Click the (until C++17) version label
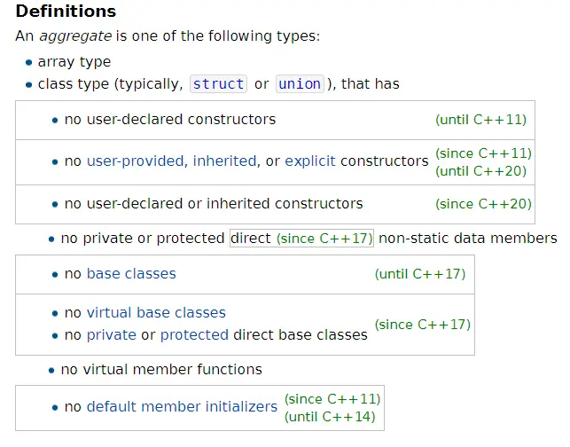Image resolution: width=570 pixels, height=447 pixels. (x=420, y=273)
